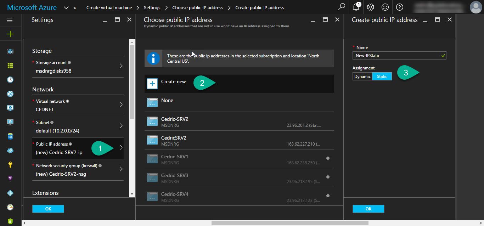Click the Cedric-SRV1 disabled IP row

pos(239,159)
